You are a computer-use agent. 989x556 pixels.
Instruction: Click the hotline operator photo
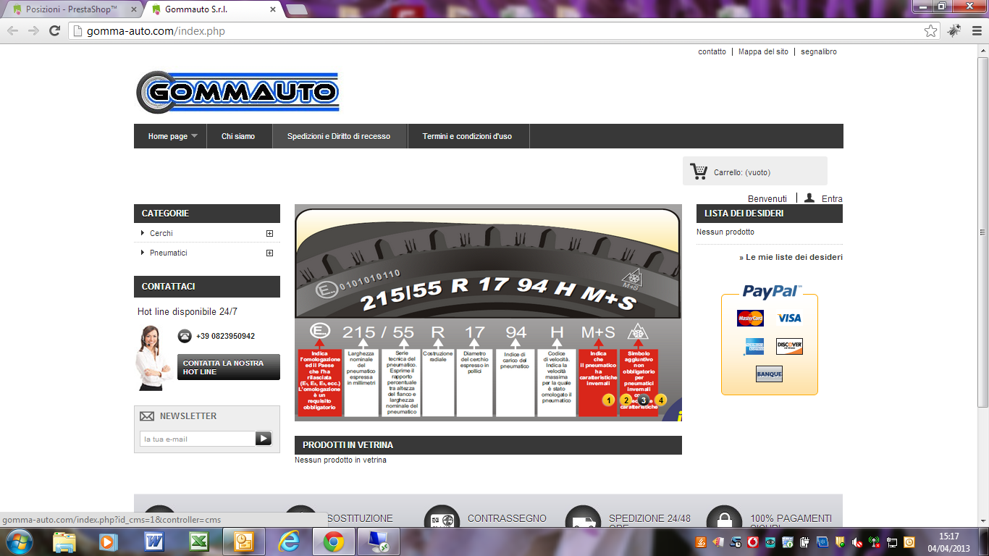point(153,358)
